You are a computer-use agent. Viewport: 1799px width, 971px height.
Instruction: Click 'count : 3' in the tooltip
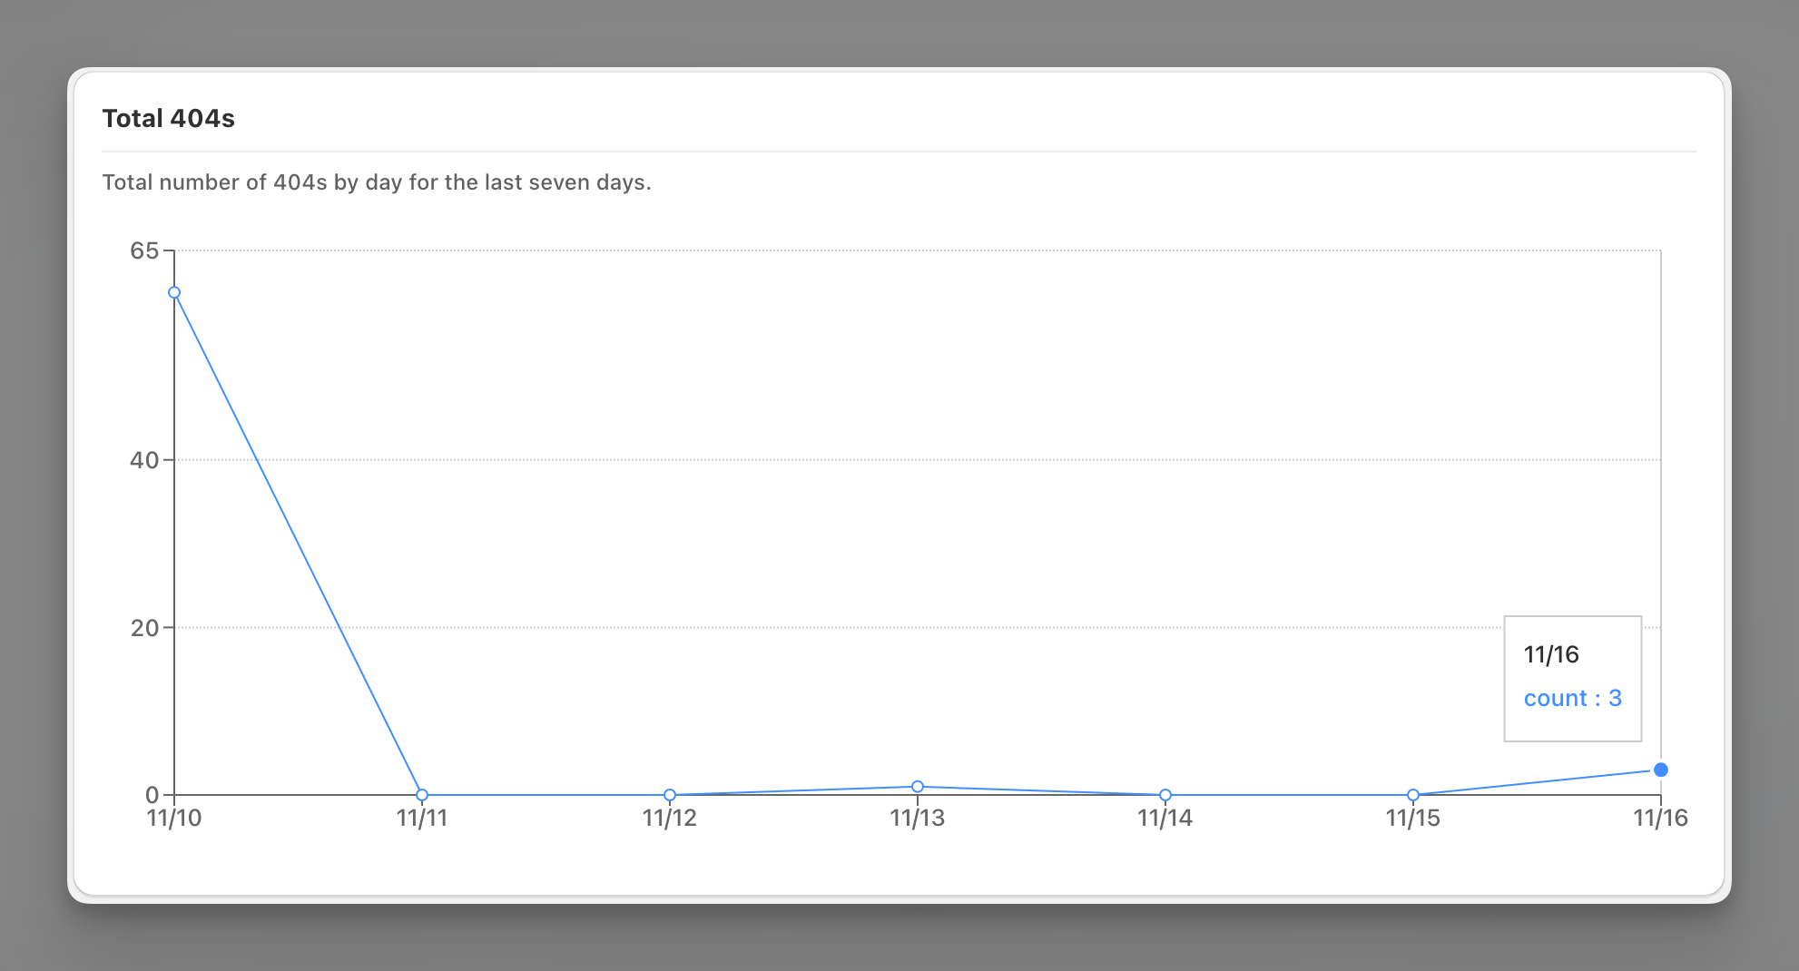click(x=1573, y=698)
